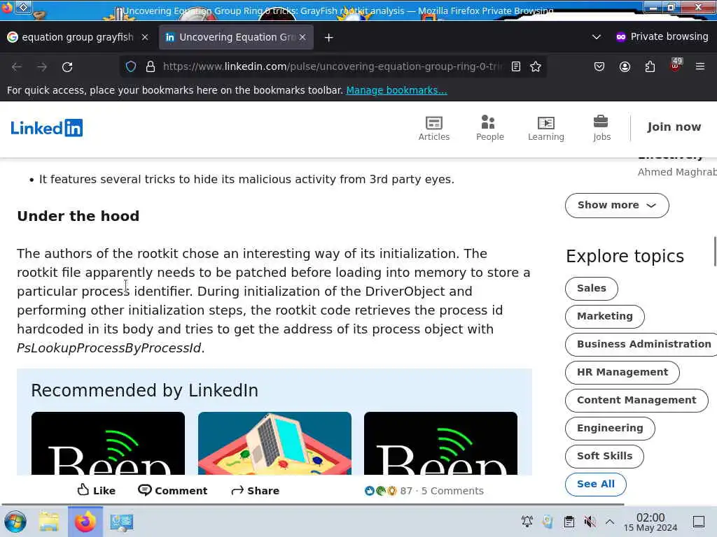717x537 pixels.
Task: Click the show desktop button in tray
Action: [699, 522]
